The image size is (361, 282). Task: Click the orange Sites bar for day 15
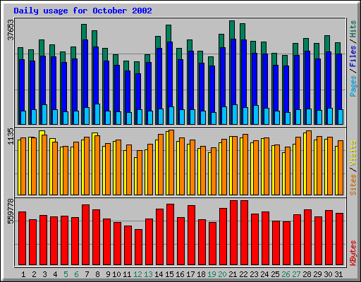point(171,163)
